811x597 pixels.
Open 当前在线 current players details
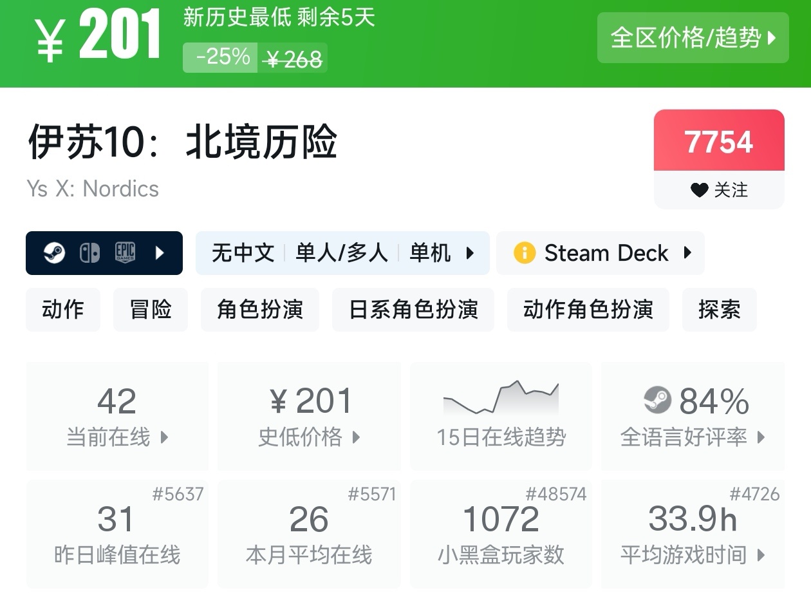(x=117, y=437)
